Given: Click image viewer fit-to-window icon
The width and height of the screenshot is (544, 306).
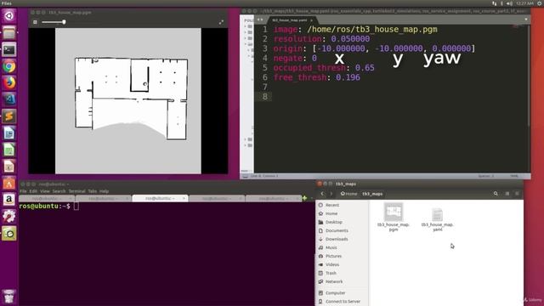Looking at the screenshot, I should pos(35,22).
